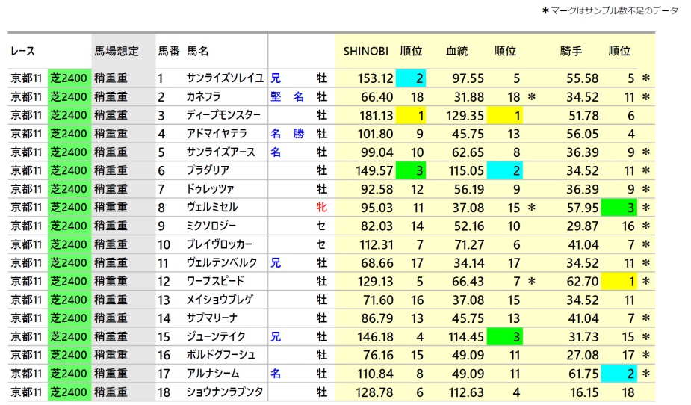The width and height of the screenshot is (691, 405).
Task: Click horse name ディープモンスター
Action: 223,115
